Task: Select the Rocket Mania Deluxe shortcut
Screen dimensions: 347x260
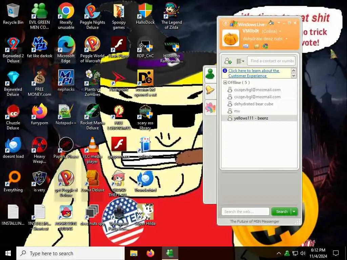Action: [x=93, y=117]
